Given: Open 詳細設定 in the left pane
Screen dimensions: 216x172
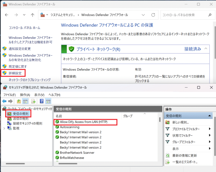Looking at the screenshot, I should 15,73.
